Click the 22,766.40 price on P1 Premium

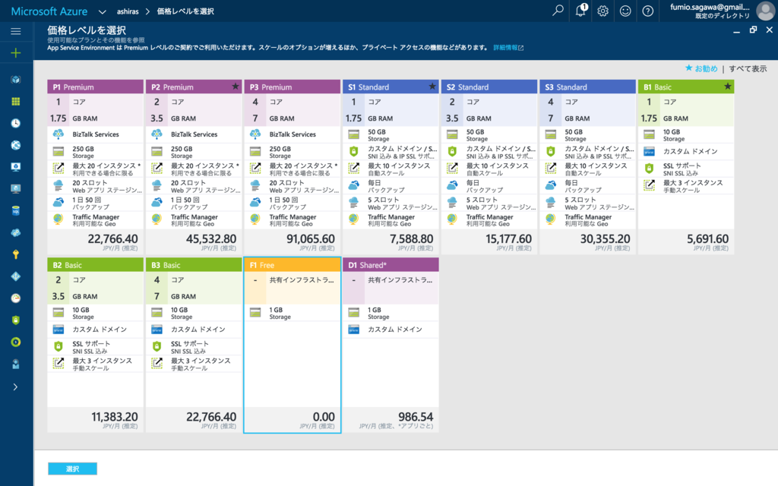(x=112, y=239)
